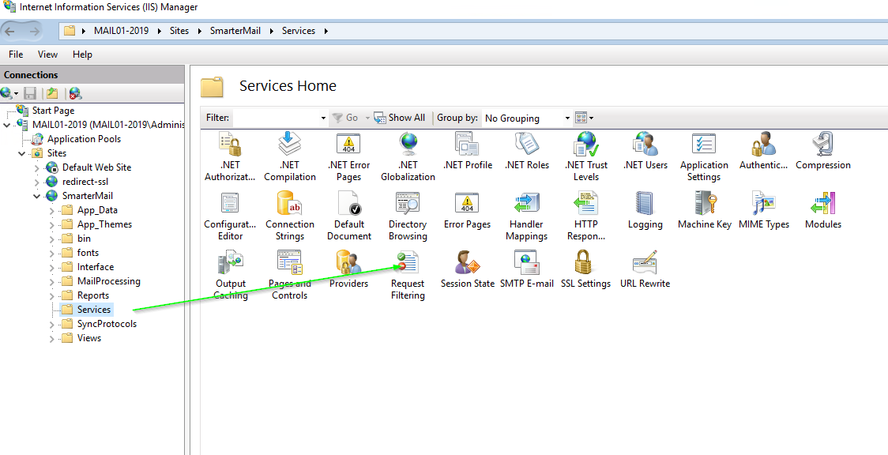Open the Machine Key feature

[x=704, y=205]
